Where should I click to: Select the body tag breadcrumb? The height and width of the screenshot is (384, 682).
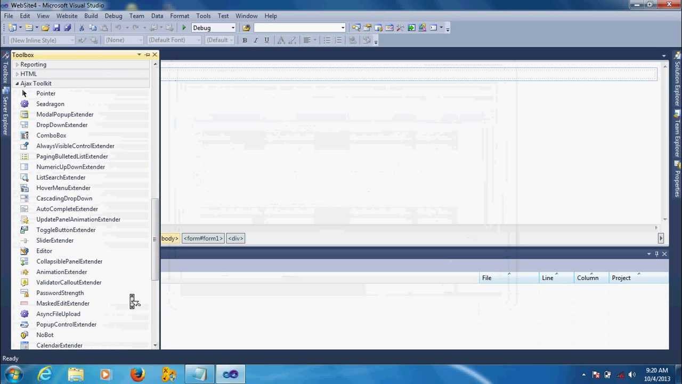click(170, 238)
